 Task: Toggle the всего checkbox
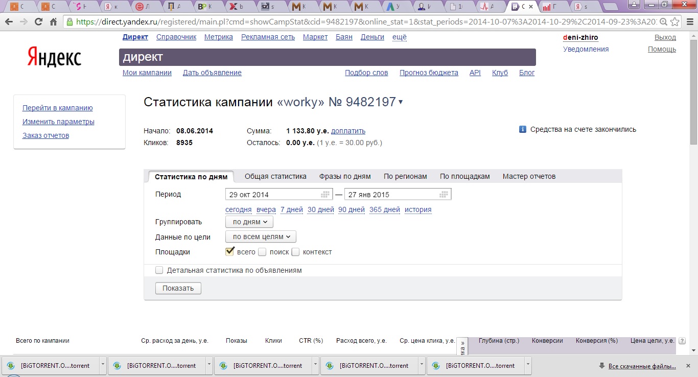(x=229, y=251)
